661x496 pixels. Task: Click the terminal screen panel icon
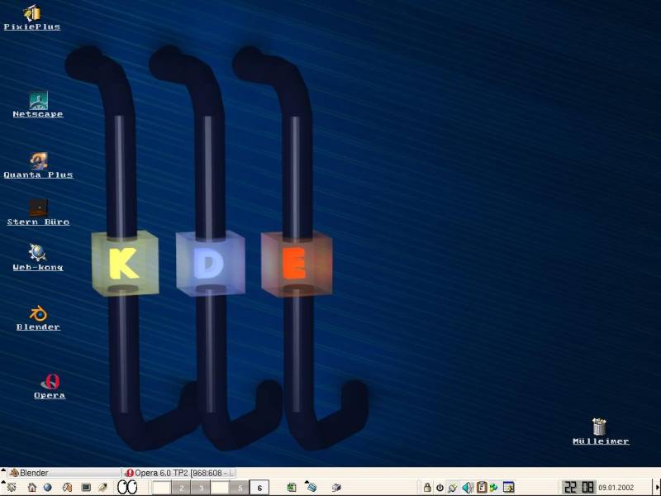click(x=86, y=487)
